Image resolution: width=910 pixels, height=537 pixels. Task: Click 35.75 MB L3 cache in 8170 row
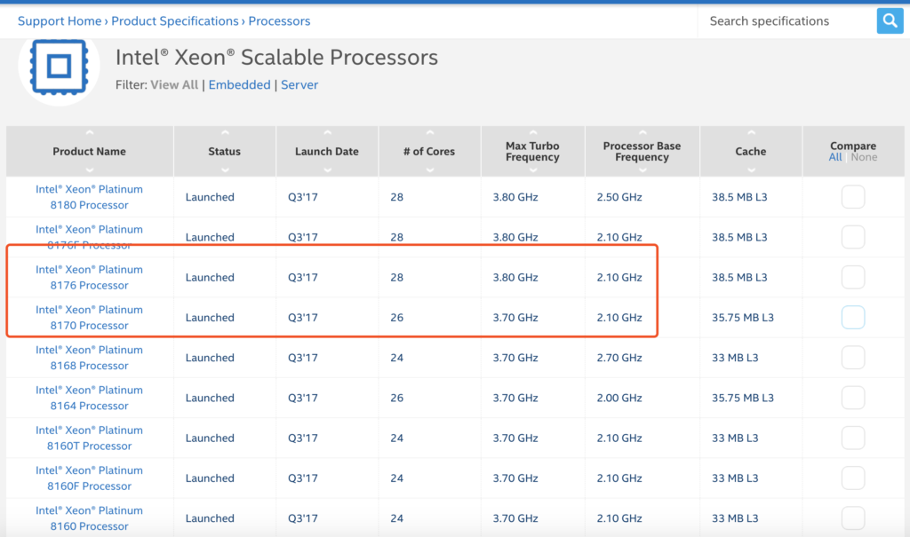[x=743, y=317]
